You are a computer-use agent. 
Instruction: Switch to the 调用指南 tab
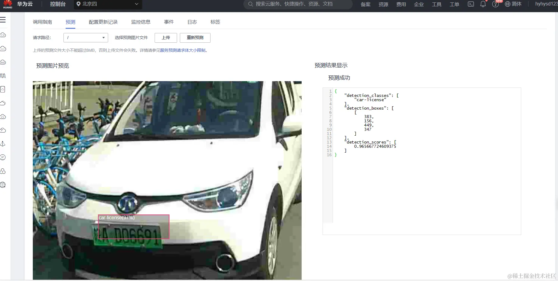[43, 22]
